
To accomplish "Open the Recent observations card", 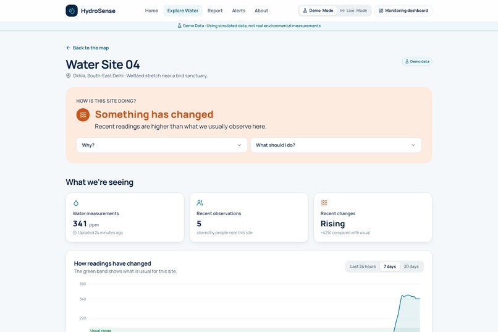I will (x=248, y=218).
